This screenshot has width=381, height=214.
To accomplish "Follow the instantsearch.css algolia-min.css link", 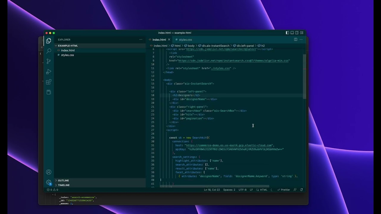I will 233,61.
